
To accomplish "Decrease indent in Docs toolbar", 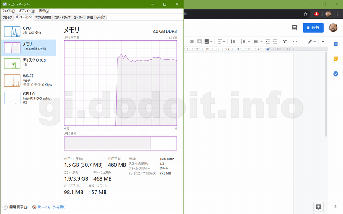I will click(268, 42).
